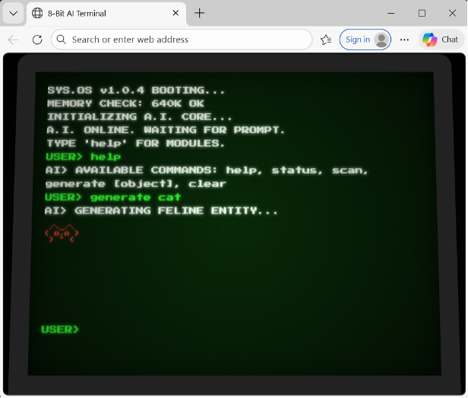
Task: Open the Copilot Chat button
Action: coord(441,39)
